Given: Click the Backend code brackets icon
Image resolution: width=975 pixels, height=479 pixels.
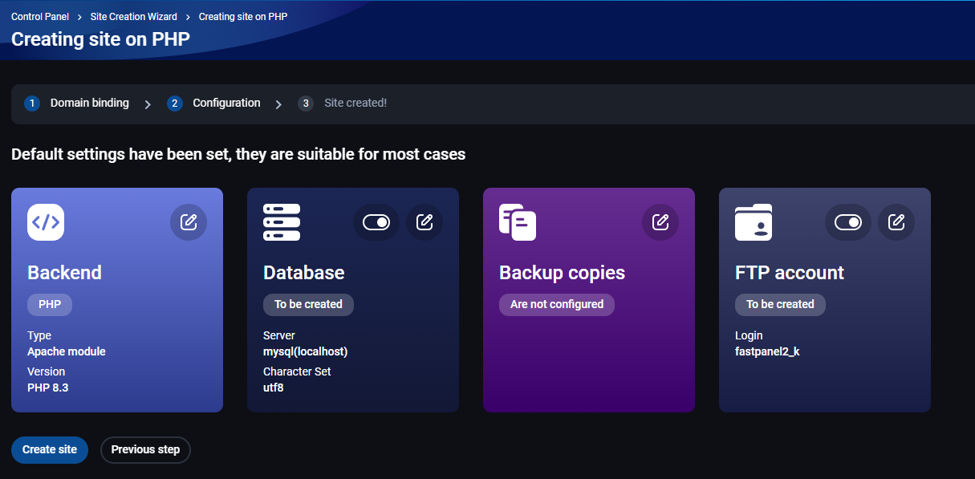Looking at the screenshot, I should coord(46,222).
